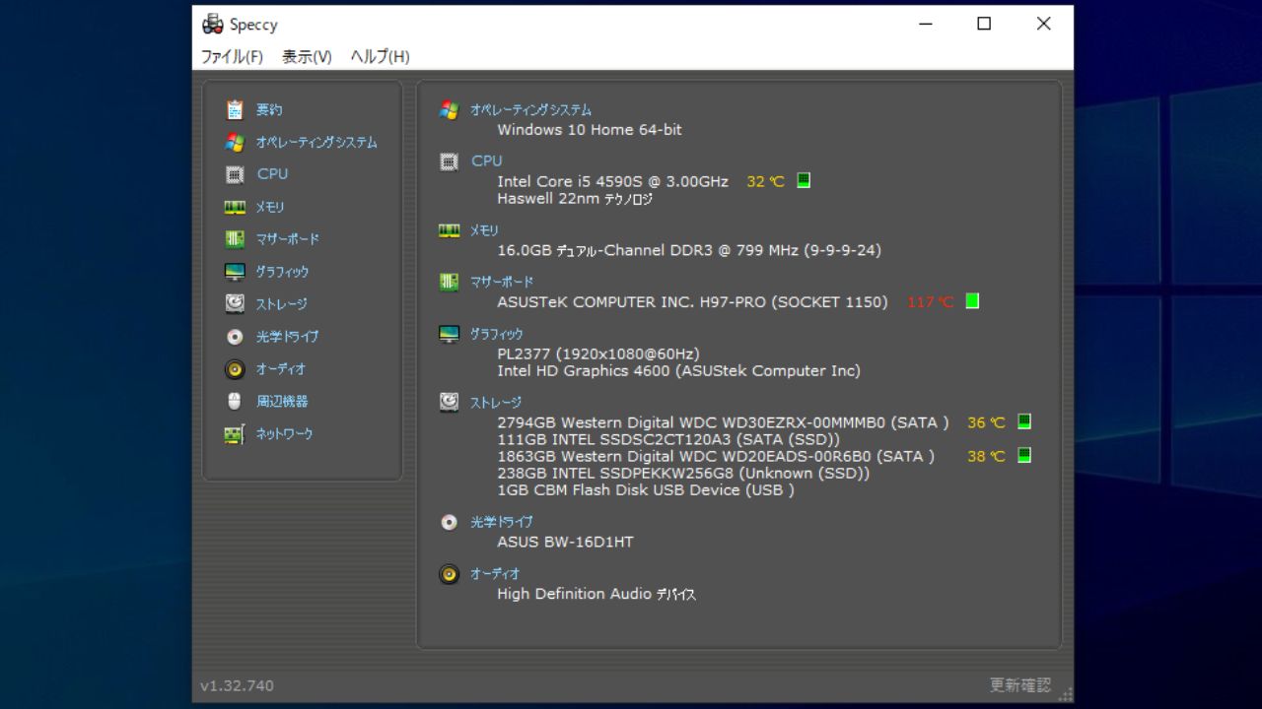Select ネットワーク label in the sidebar
Screen dimensions: 1262x709
(x=285, y=434)
